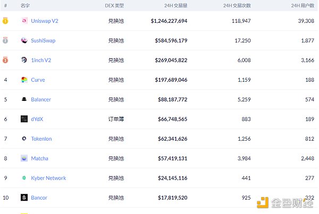Click the dYdX 订单簿 type cell
319x214 pixels.
pos(116,119)
